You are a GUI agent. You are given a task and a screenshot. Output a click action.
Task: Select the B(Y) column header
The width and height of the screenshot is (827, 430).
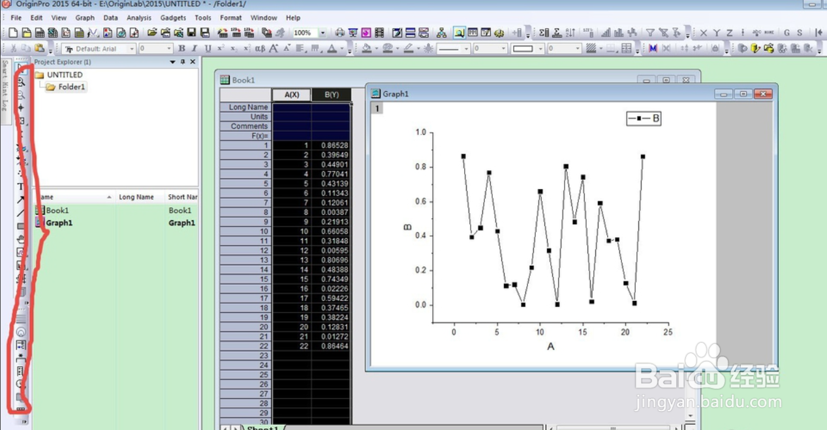click(x=331, y=94)
